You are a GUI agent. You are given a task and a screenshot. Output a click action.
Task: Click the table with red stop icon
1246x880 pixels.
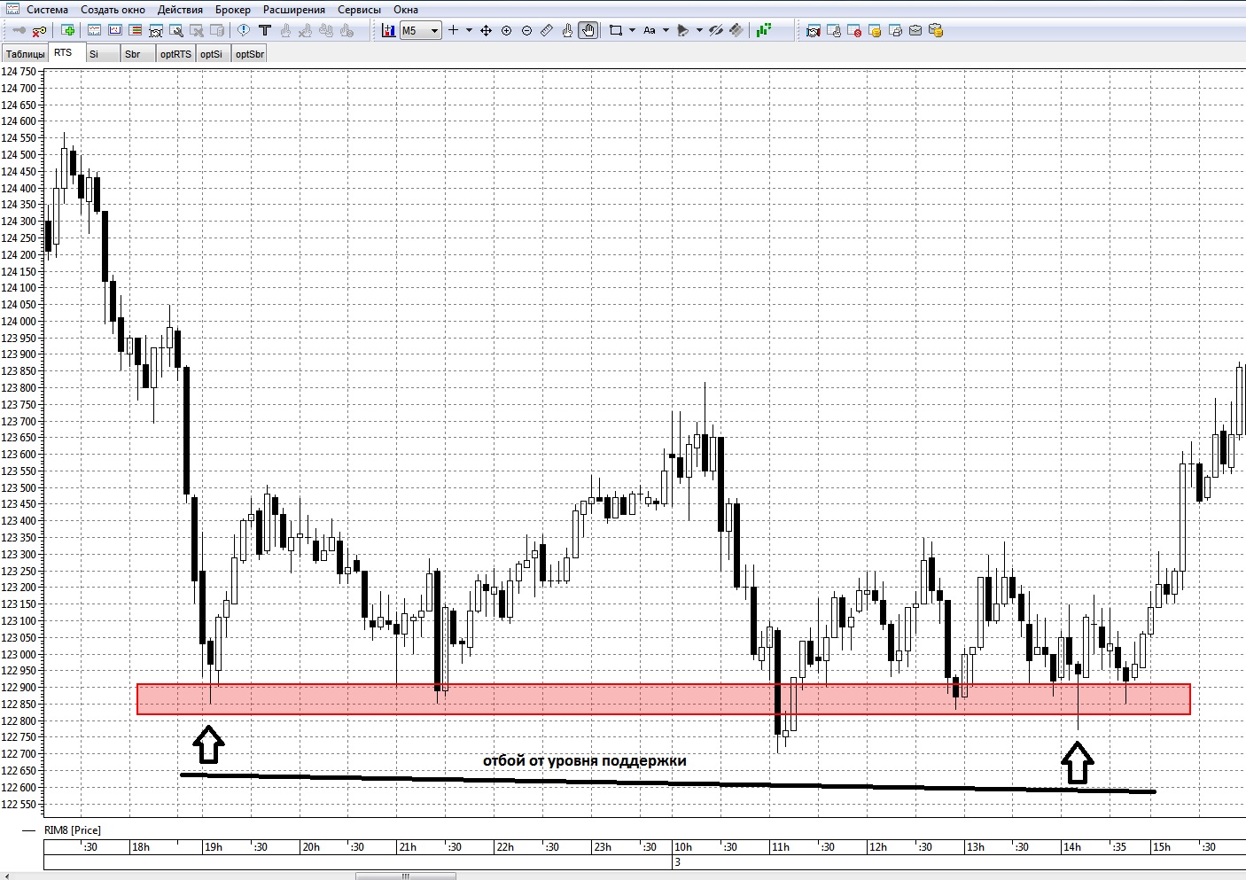tap(854, 31)
